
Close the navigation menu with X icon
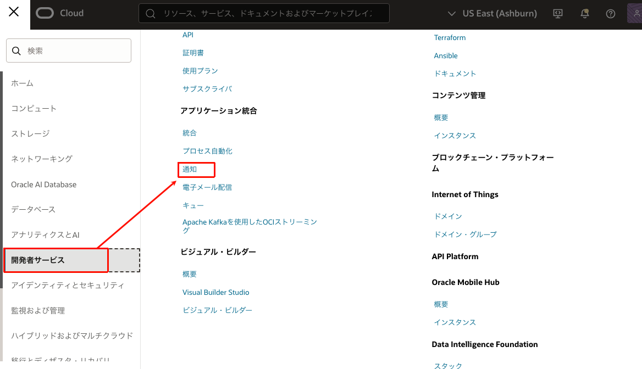[x=14, y=12]
